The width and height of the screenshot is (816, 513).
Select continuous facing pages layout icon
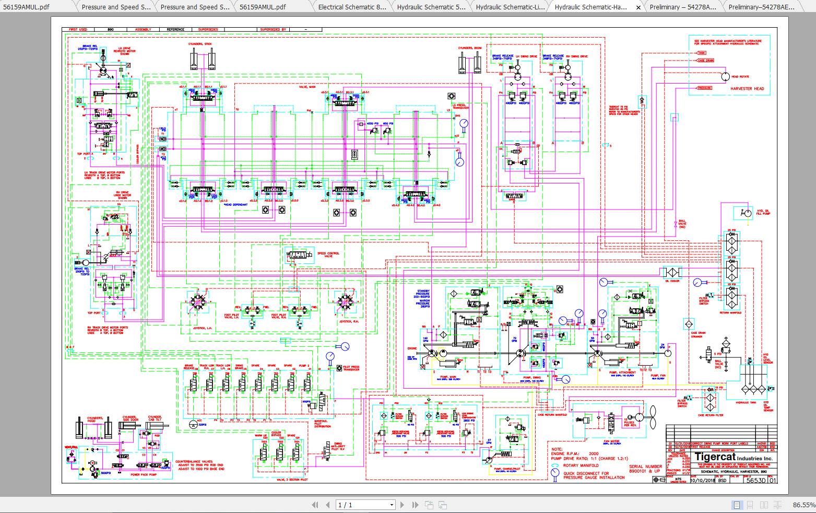click(777, 505)
